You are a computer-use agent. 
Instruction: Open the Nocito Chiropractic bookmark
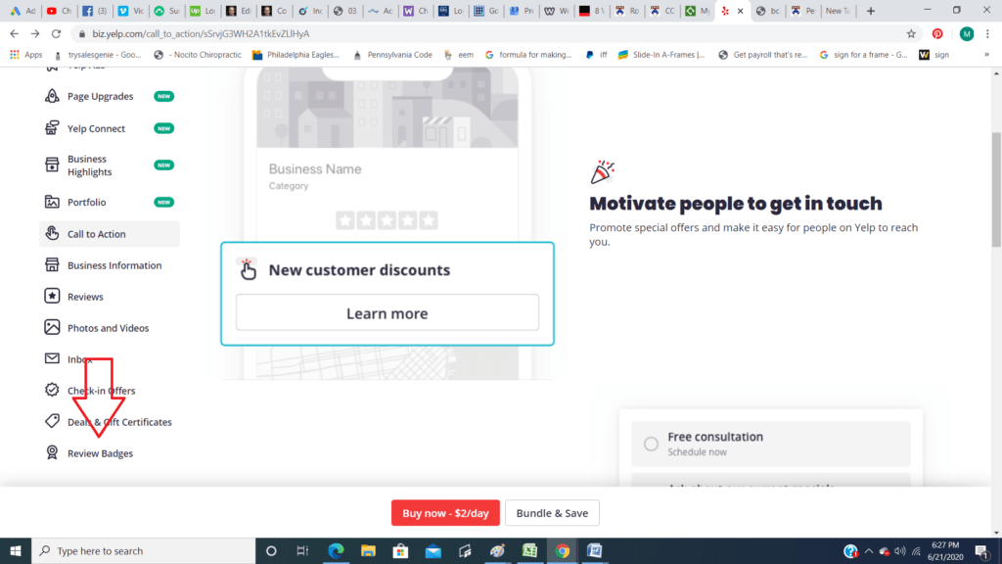click(198, 55)
